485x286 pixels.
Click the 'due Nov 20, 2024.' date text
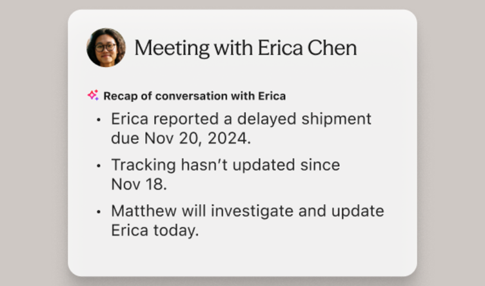181,138
